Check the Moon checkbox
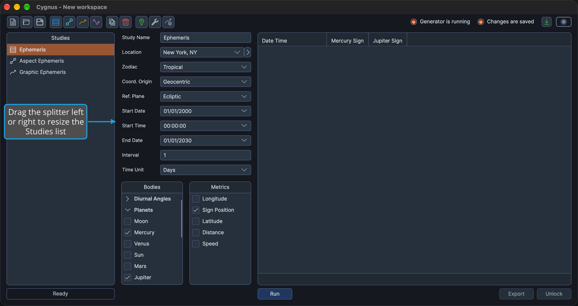578x306 pixels. pos(128,221)
